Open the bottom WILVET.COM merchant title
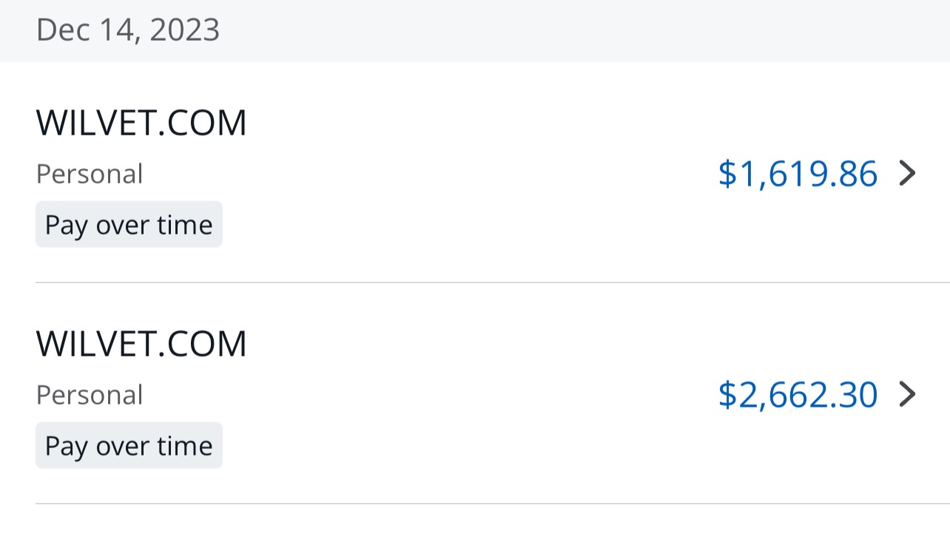950x536 pixels. [141, 344]
